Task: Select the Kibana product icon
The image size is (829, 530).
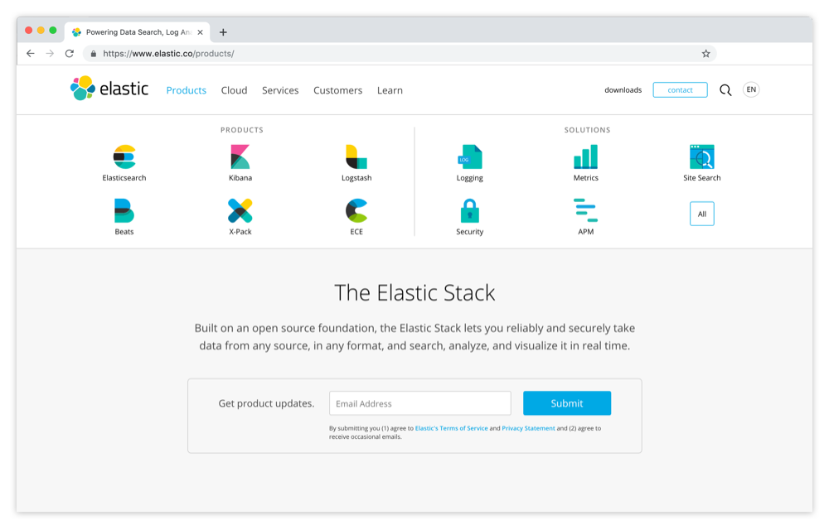Action: tap(240, 157)
